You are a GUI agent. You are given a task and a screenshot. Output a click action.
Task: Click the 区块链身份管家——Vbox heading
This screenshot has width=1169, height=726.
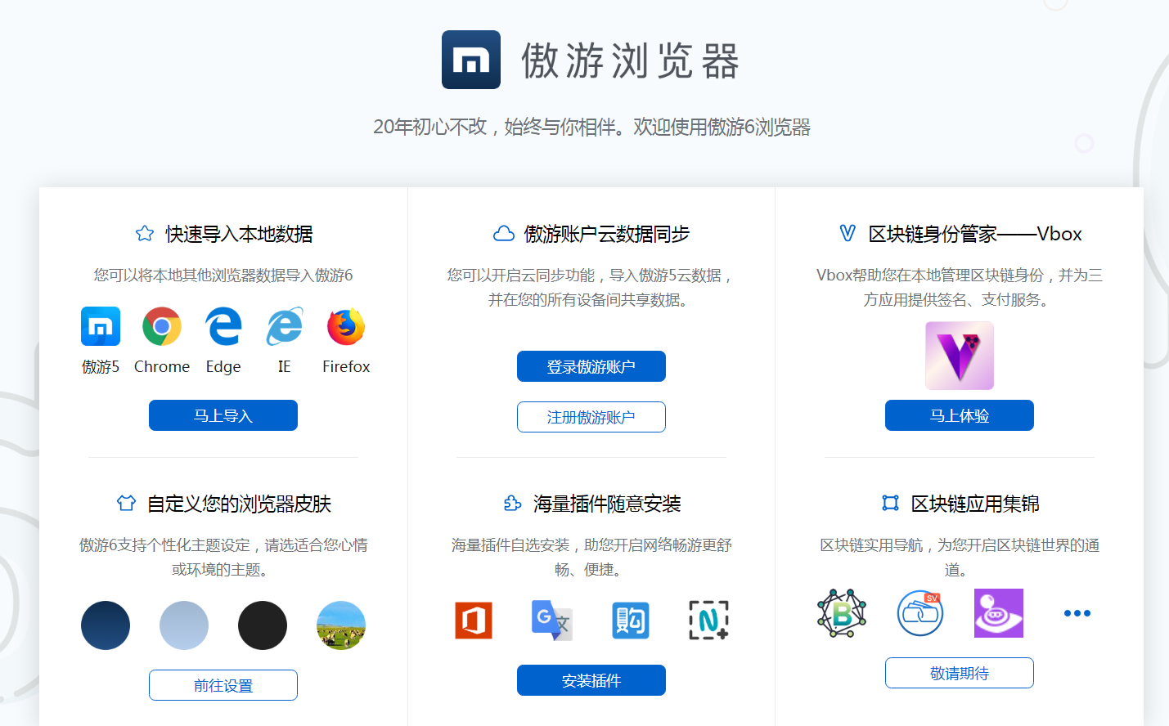click(975, 234)
